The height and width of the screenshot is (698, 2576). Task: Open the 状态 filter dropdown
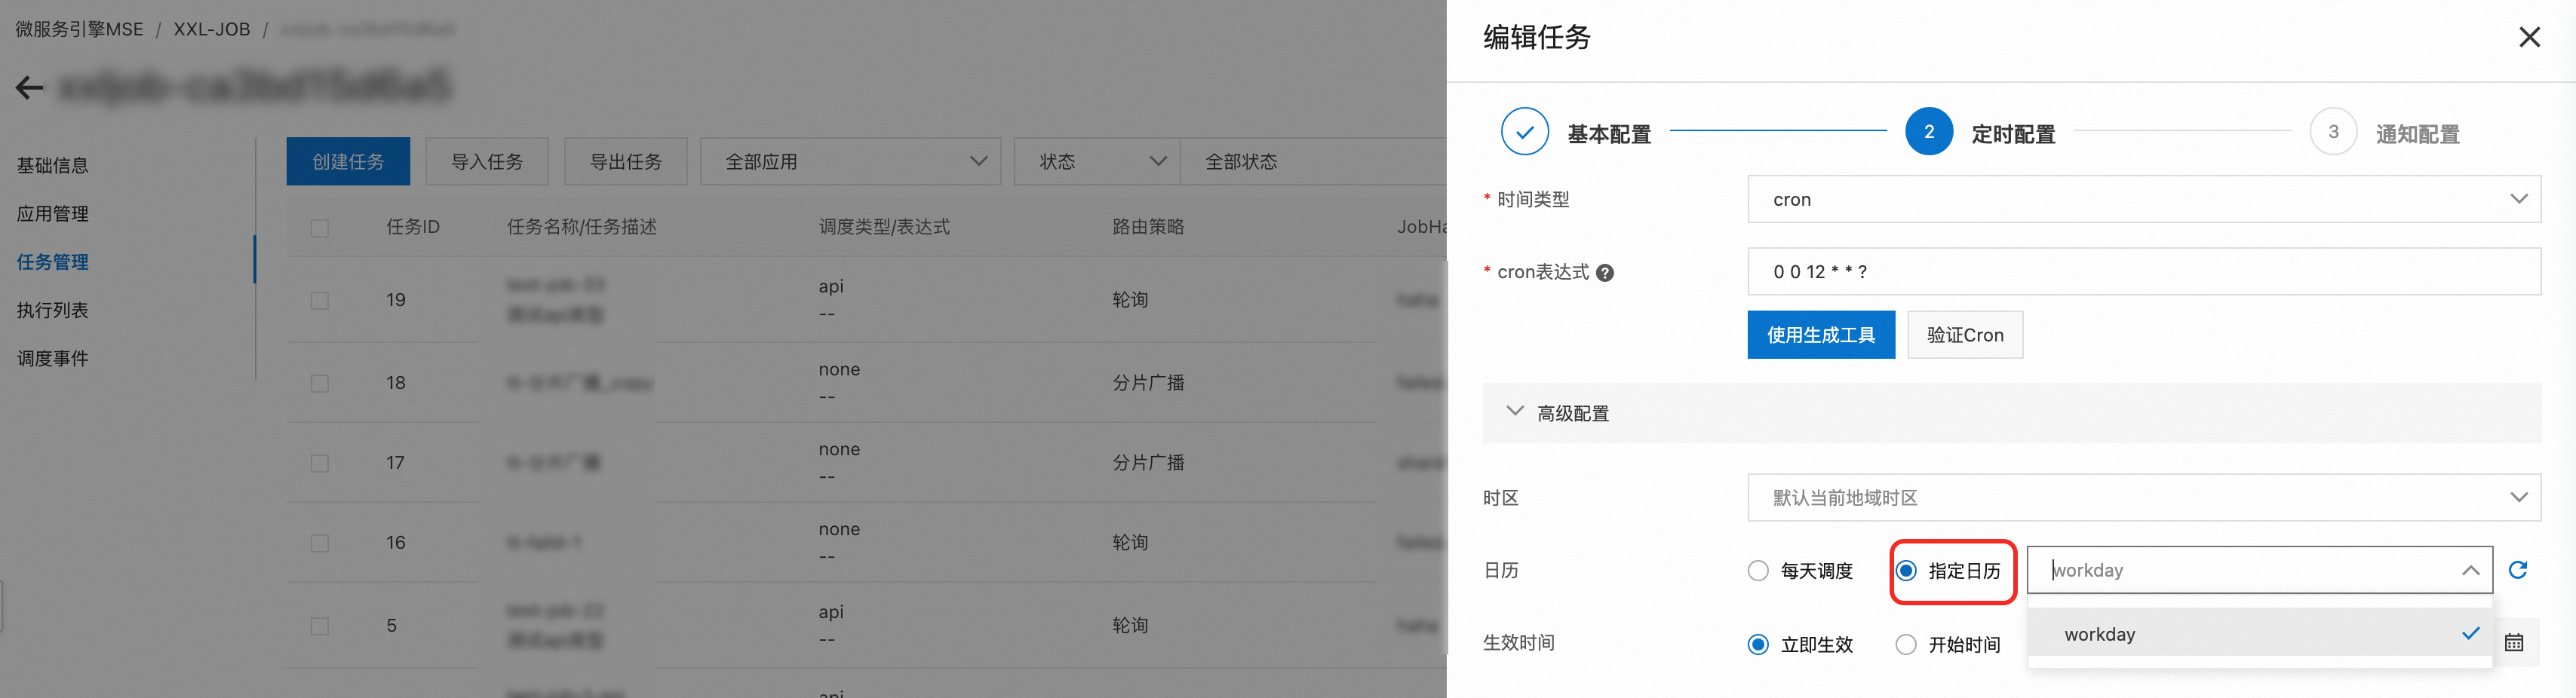pyautogui.click(x=1097, y=162)
